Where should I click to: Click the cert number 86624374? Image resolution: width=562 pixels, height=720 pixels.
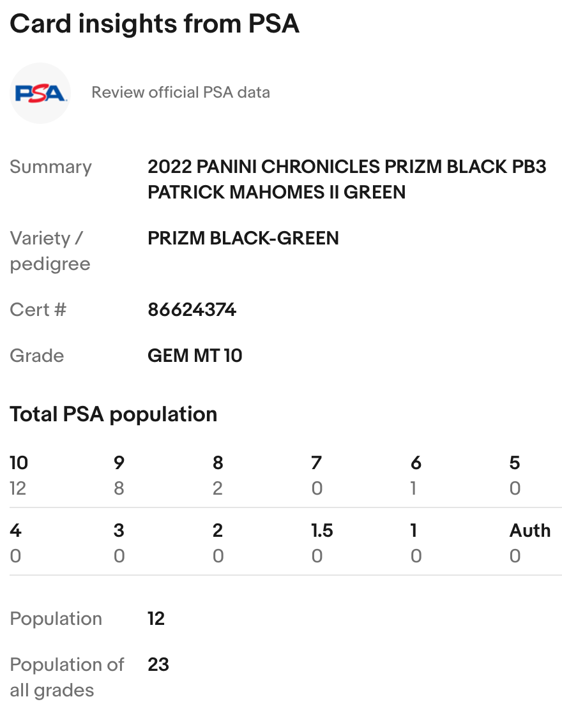coord(192,310)
